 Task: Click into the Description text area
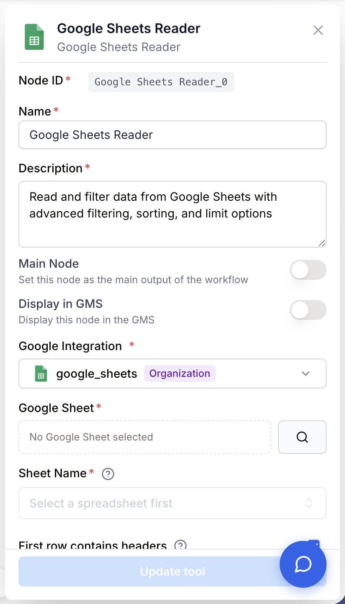pyautogui.click(x=172, y=214)
